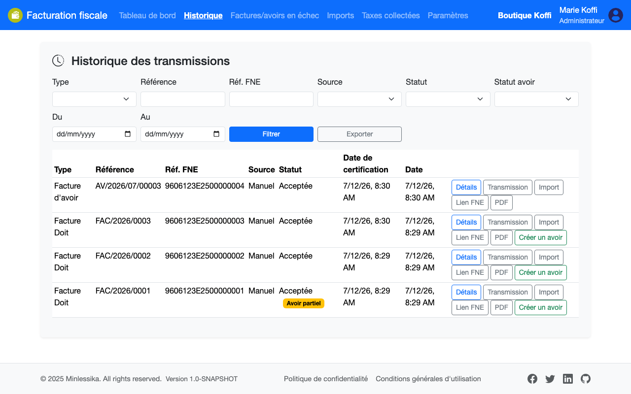The image size is (631, 394).
Task: Click the Facturation fiscale logo icon
Action: coord(15,15)
